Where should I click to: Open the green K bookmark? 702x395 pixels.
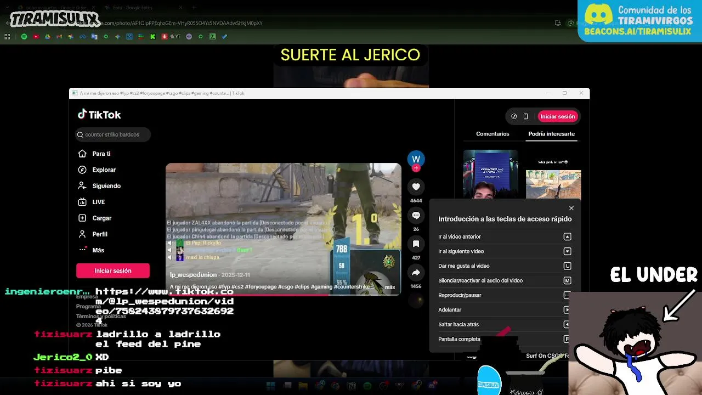tap(152, 37)
